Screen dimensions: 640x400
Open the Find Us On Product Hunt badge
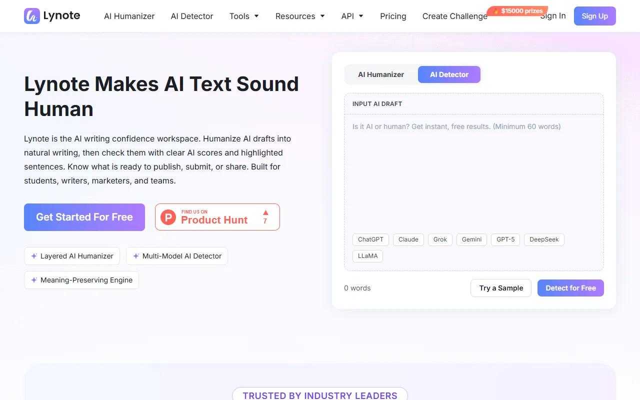pyautogui.click(x=217, y=217)
